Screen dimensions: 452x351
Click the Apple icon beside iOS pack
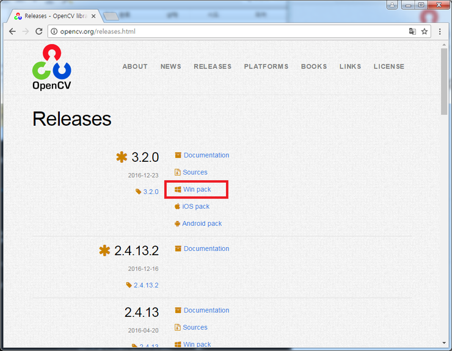[x=178, y=206]
